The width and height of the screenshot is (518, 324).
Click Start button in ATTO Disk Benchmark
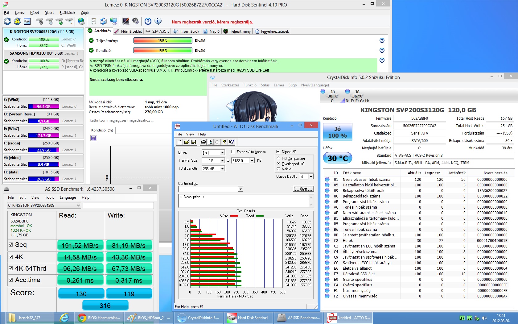[x=303, y=189]
